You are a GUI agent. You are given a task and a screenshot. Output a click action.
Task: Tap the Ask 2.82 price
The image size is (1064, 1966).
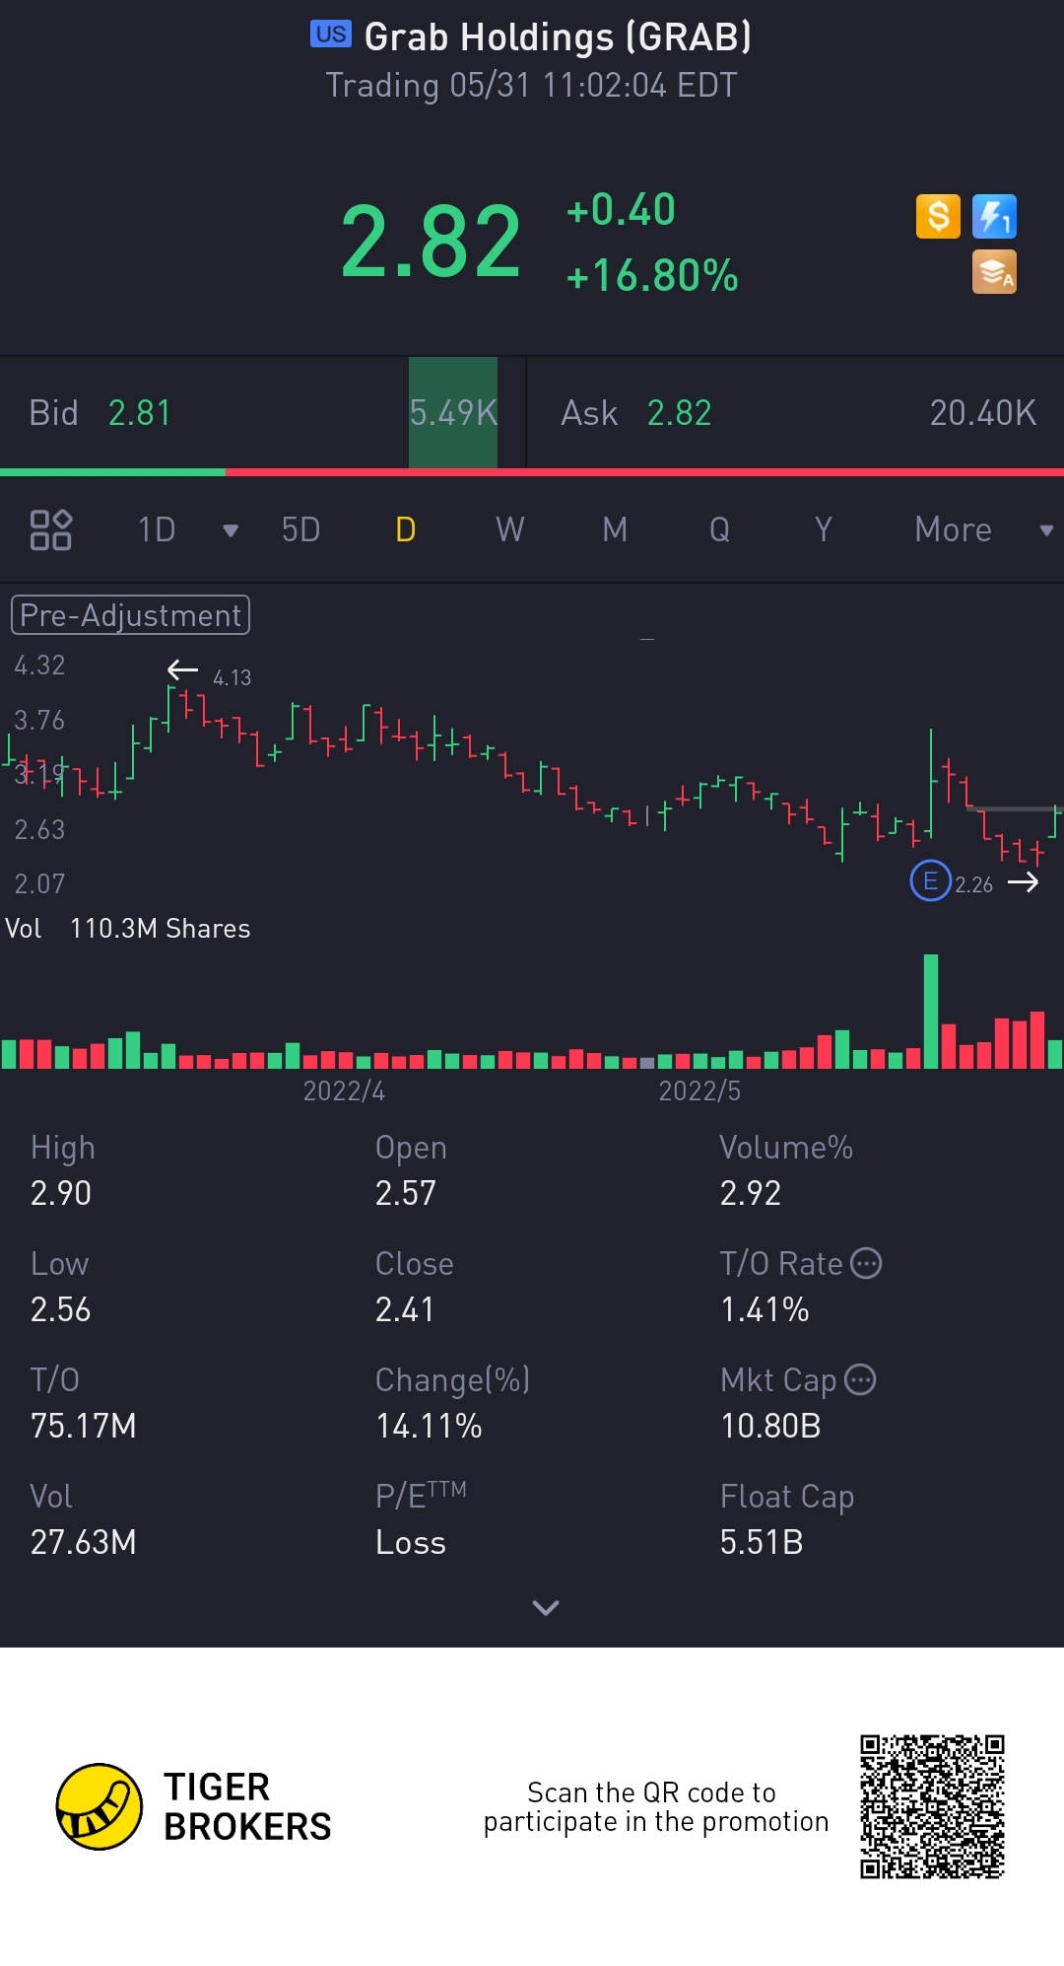(679, 413)
